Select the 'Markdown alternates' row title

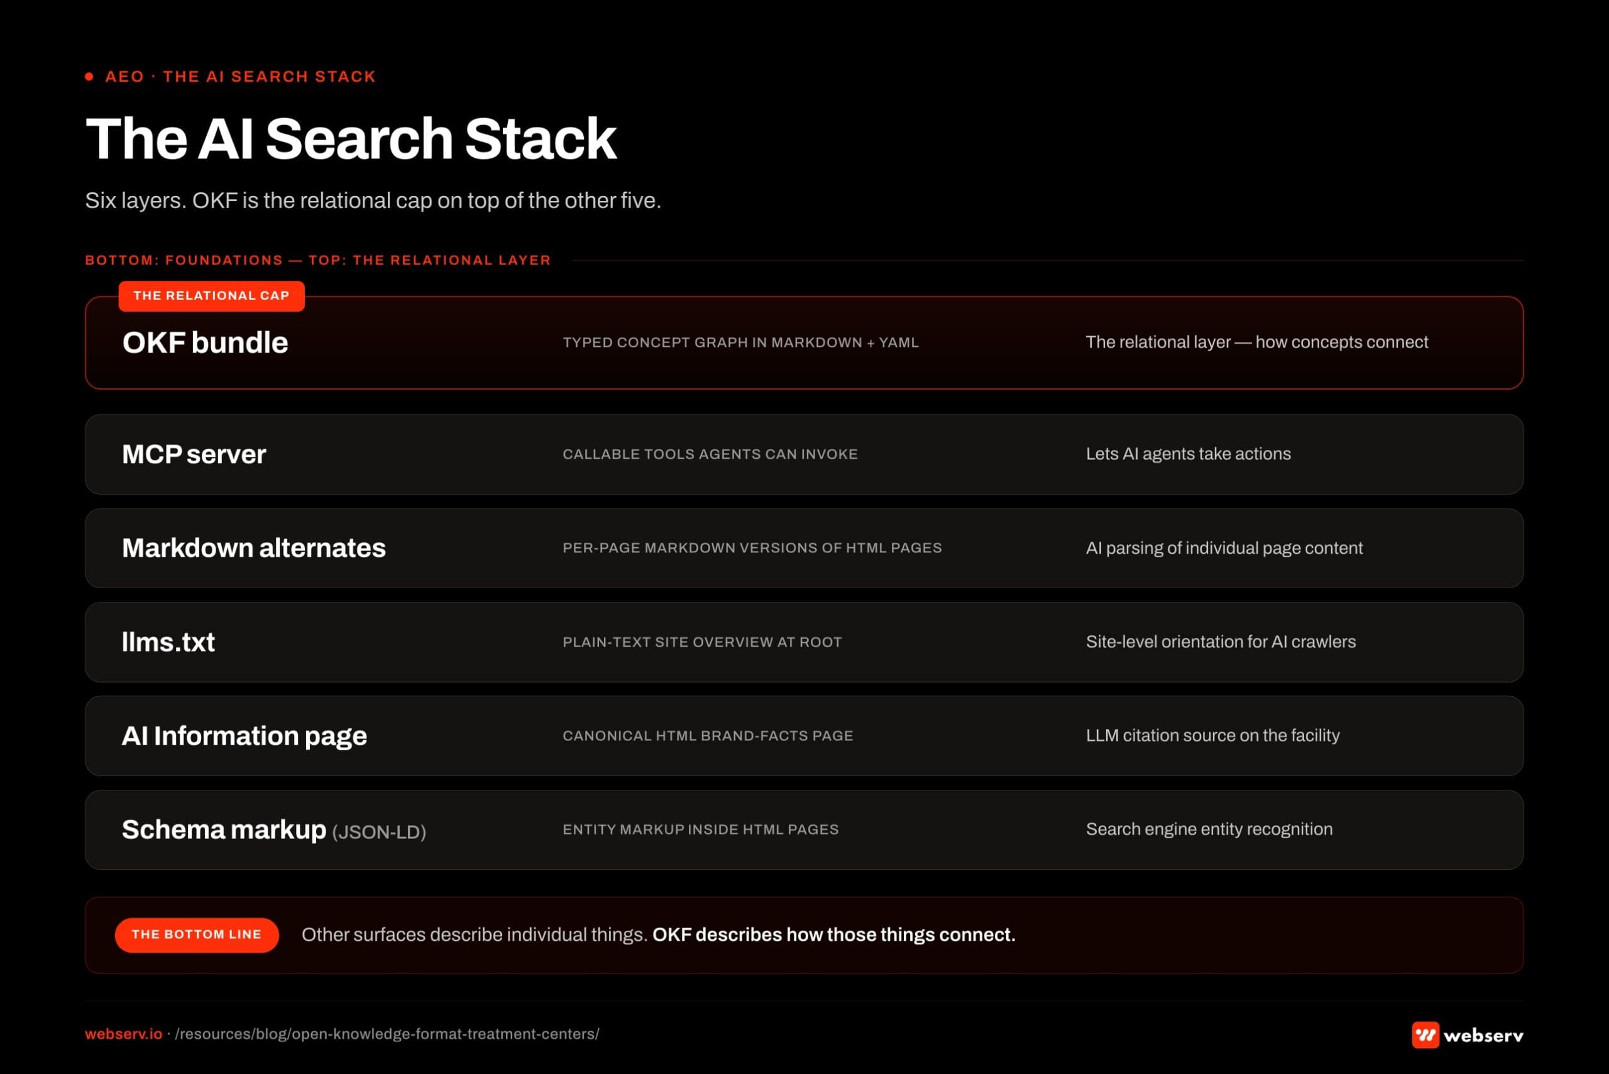[253, 548]
